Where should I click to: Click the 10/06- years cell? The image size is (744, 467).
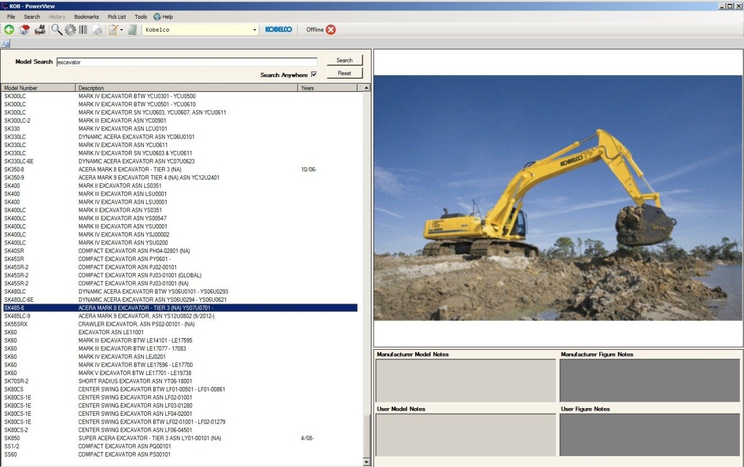point(309,170)
